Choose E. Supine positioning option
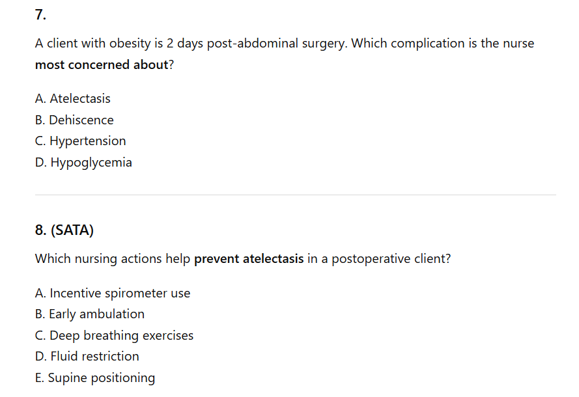This screenshot has width=579, height=397. coord(95,378)
